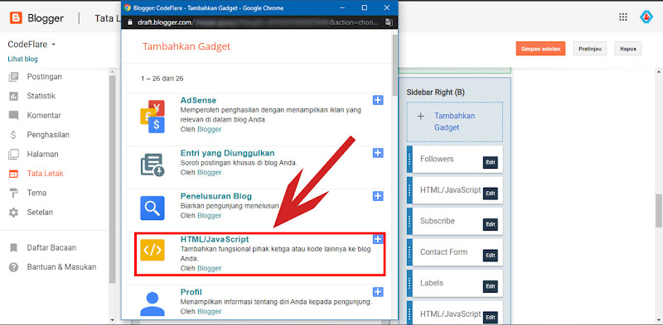Click the Penelusuran Blog magnifier icon
This screenshot has height=325, width=663.
(152, 208)
